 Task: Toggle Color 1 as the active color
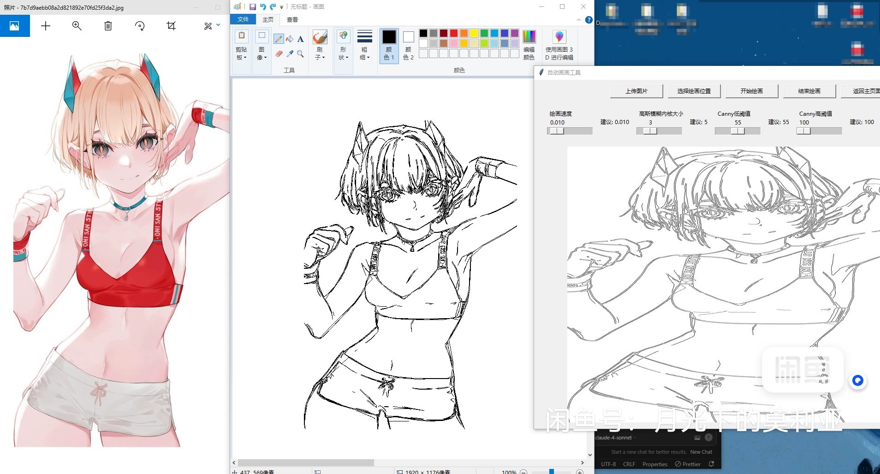coord(389,45)
